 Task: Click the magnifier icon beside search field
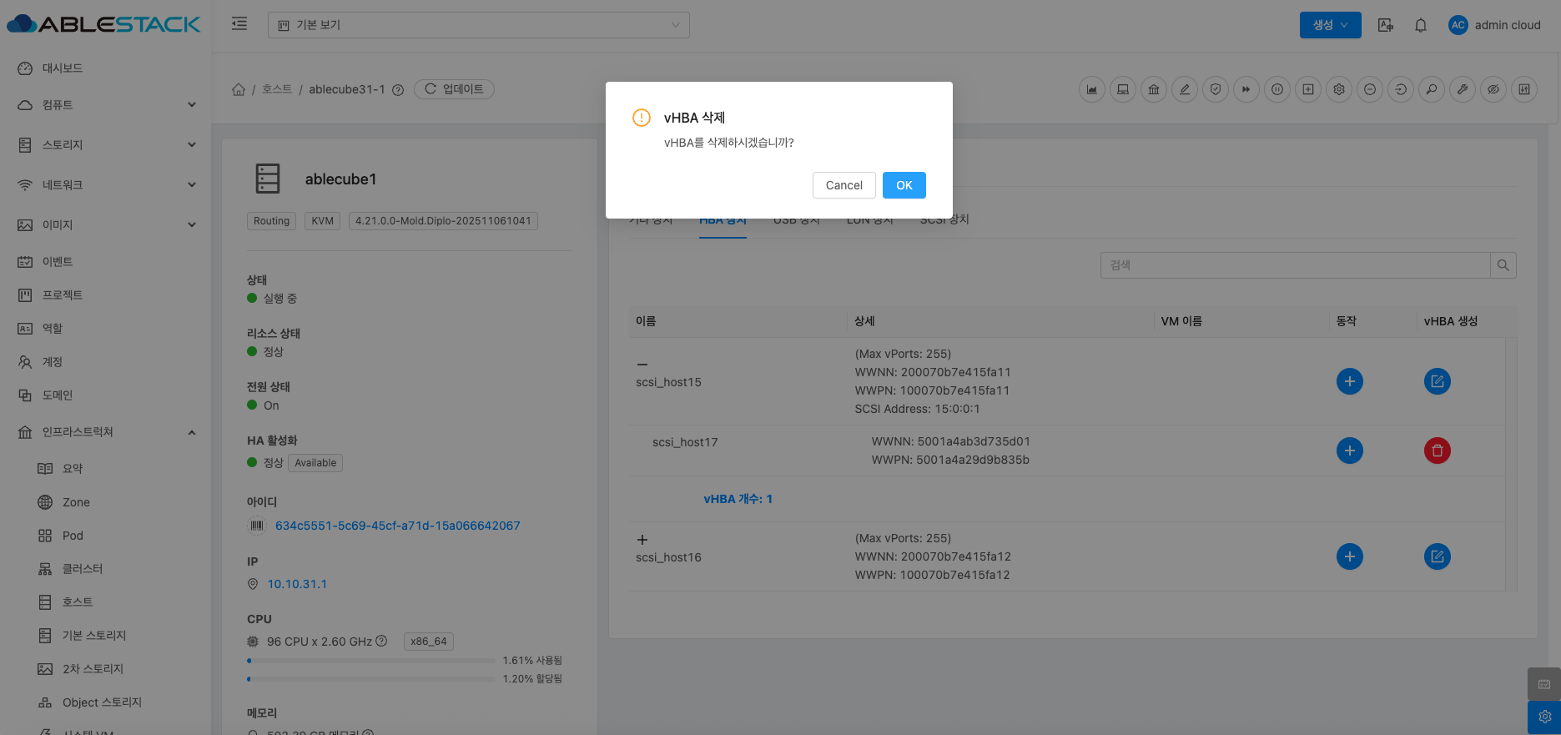(x=1503, y=265)
